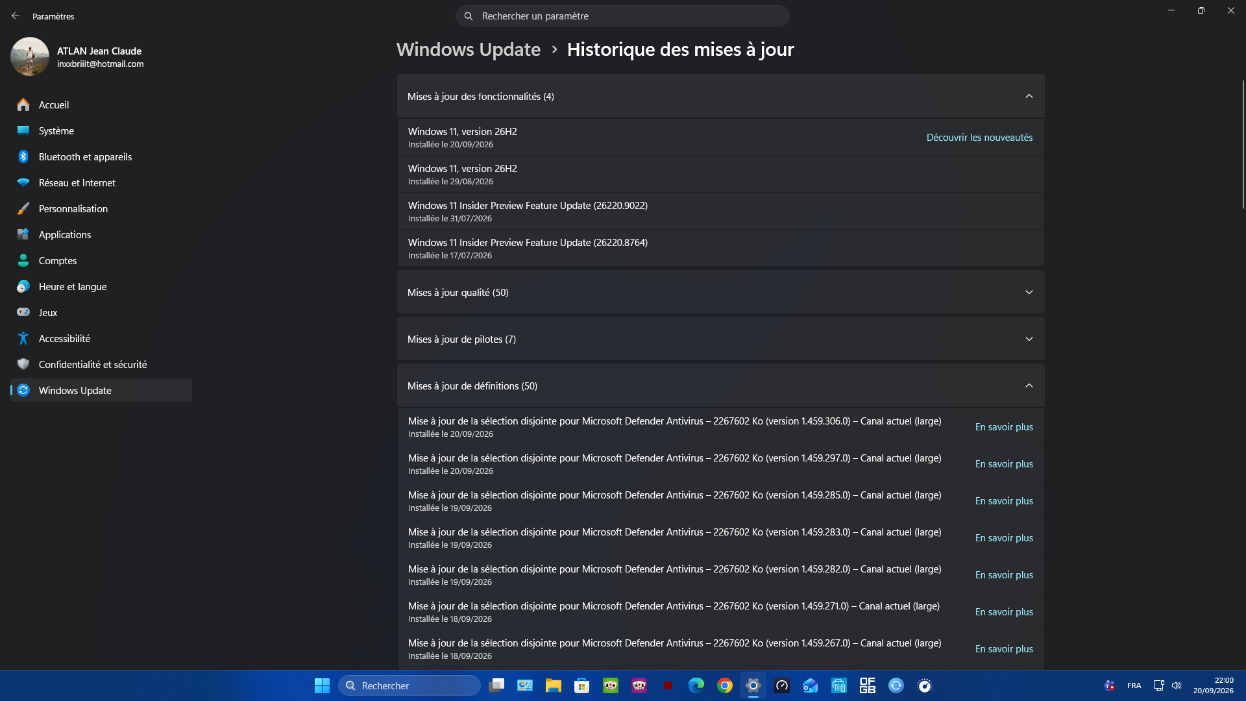Open the Accueil settings page
This screenshot has width=1246, height=701.
[101, 105]
